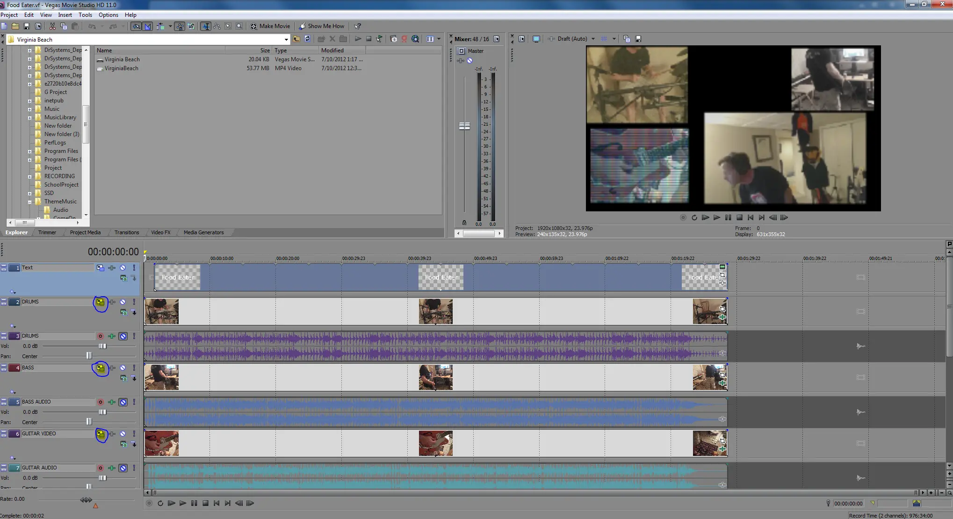Click the Show Me How button

click(x=322, y=26)
